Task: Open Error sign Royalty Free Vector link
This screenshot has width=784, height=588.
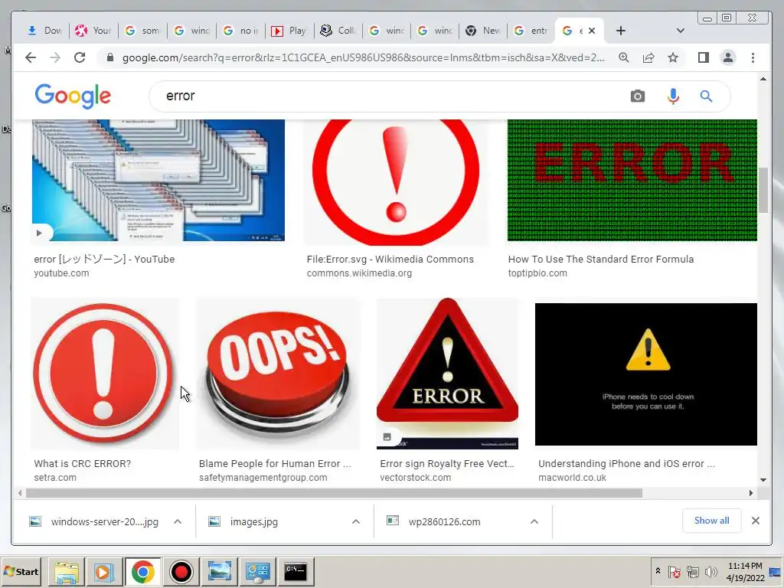Action: point(447,463)
